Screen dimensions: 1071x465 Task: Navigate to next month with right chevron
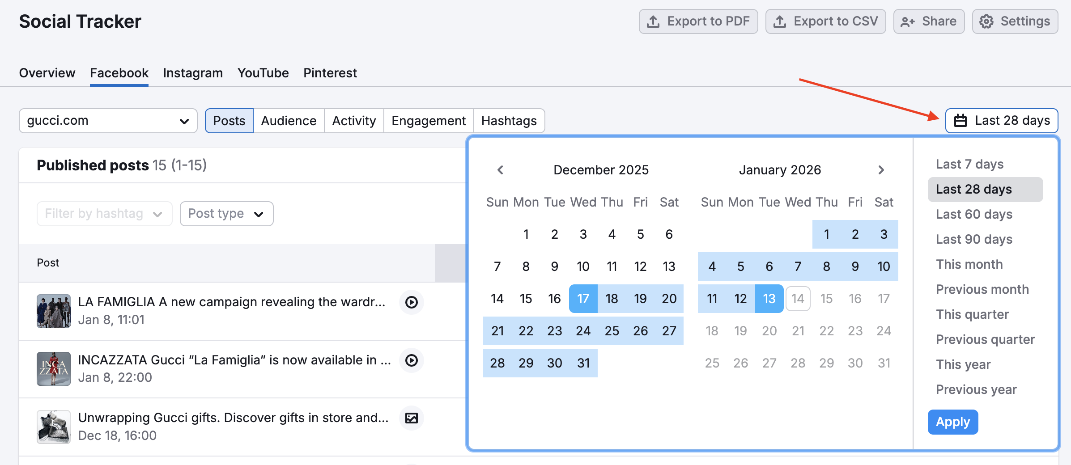click(x=881, y=170)
